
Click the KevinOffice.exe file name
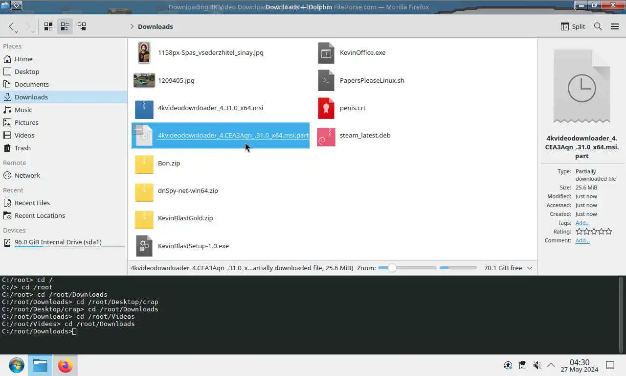tap(362, 52)
